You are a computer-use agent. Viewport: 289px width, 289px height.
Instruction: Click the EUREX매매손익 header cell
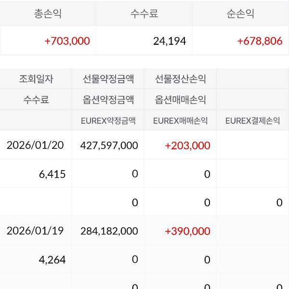click(x=181, y=120)
